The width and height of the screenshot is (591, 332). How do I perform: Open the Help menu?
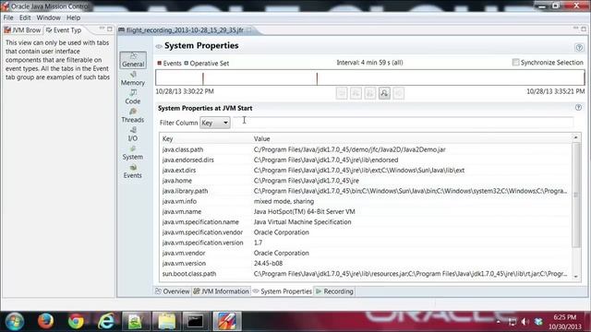point(73,18)
